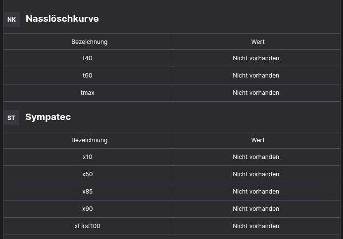Click the value cell for x10
This screenshot has height=239, width=343.
[256, 157]
